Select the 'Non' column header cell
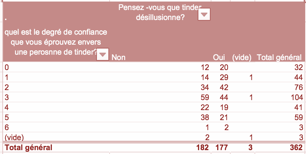Viewport: 306px width, 154px height. [118, 57]
